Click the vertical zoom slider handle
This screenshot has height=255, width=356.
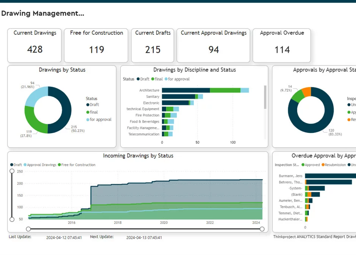(12, 171)
